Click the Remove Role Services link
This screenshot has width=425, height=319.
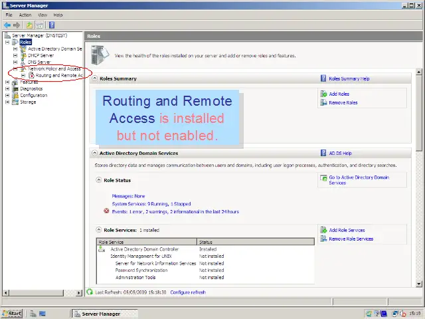pyautogui.click(x=351, y=239)
